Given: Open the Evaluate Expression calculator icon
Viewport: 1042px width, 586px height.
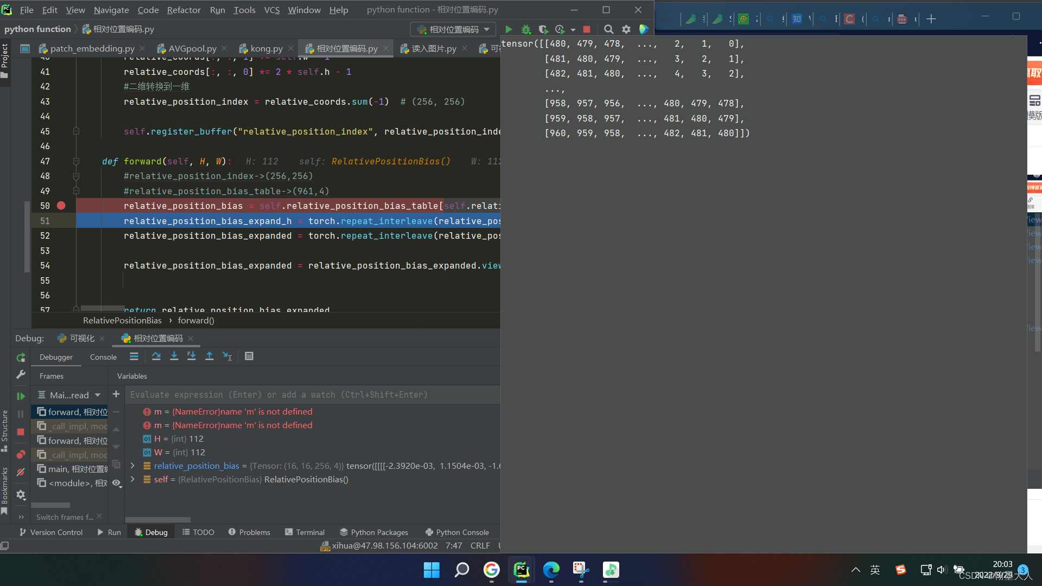Looking at the screenshot, I should [249, 356].
